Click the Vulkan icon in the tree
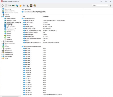113x97 pixels. 5,37
